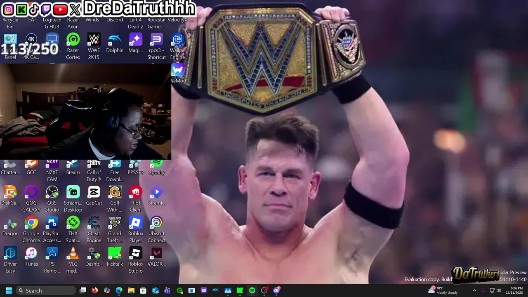Open Microsoft Teams taskbar icon

167,290
